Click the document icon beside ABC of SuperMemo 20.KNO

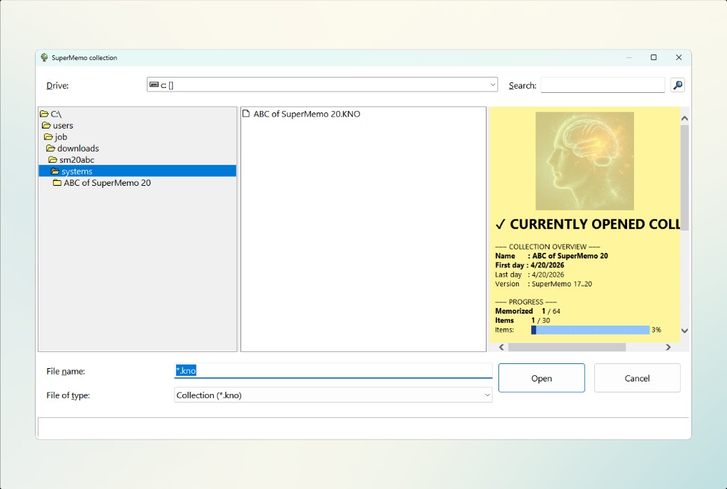point(246,113)
